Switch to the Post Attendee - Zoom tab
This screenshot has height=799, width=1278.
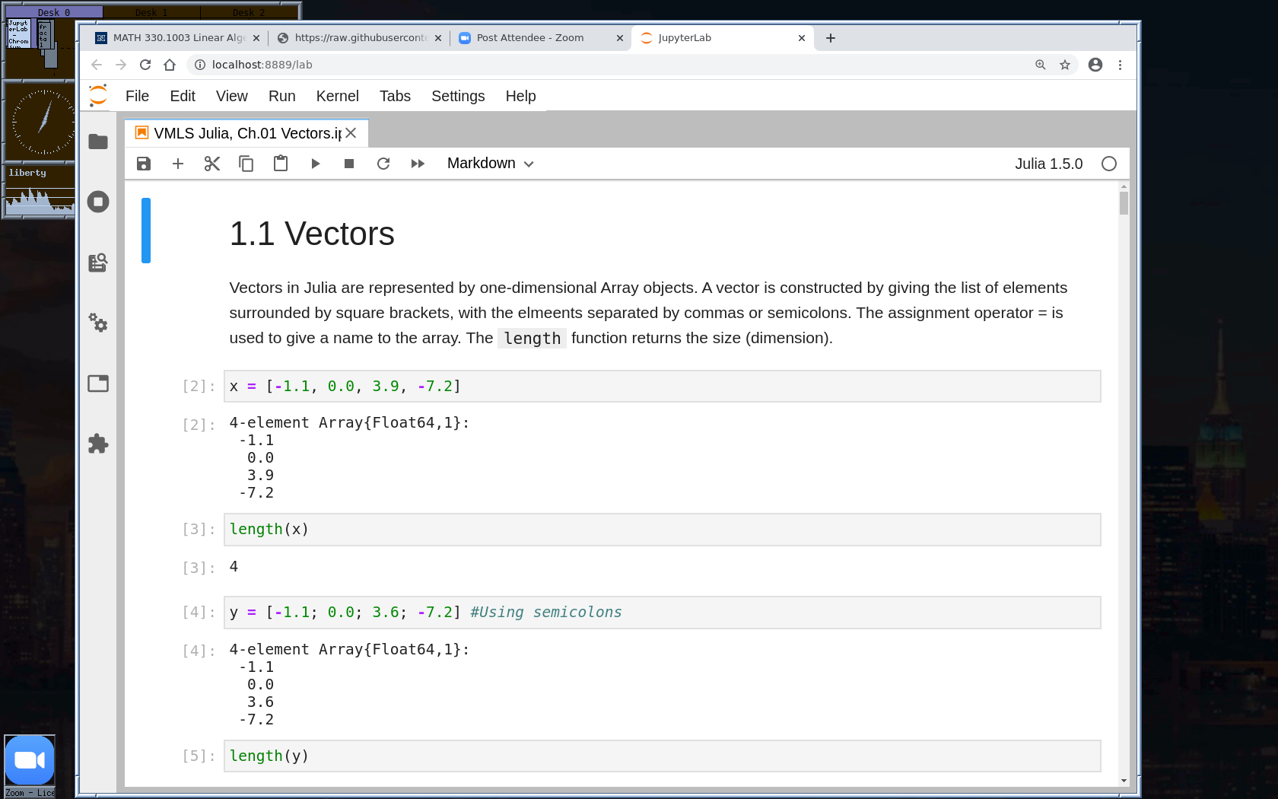point(530,38)
